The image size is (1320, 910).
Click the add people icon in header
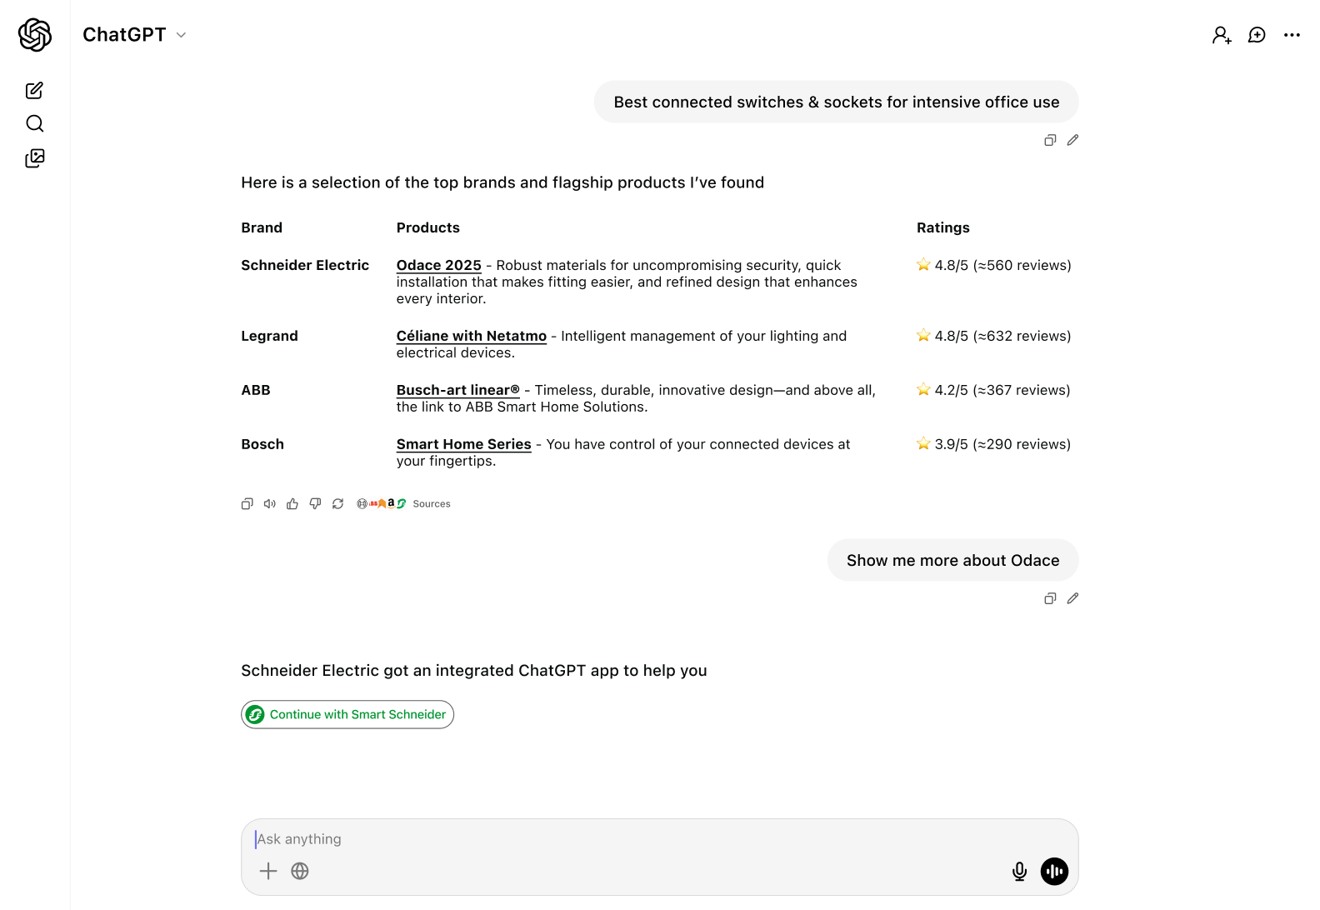[1222, 35]
